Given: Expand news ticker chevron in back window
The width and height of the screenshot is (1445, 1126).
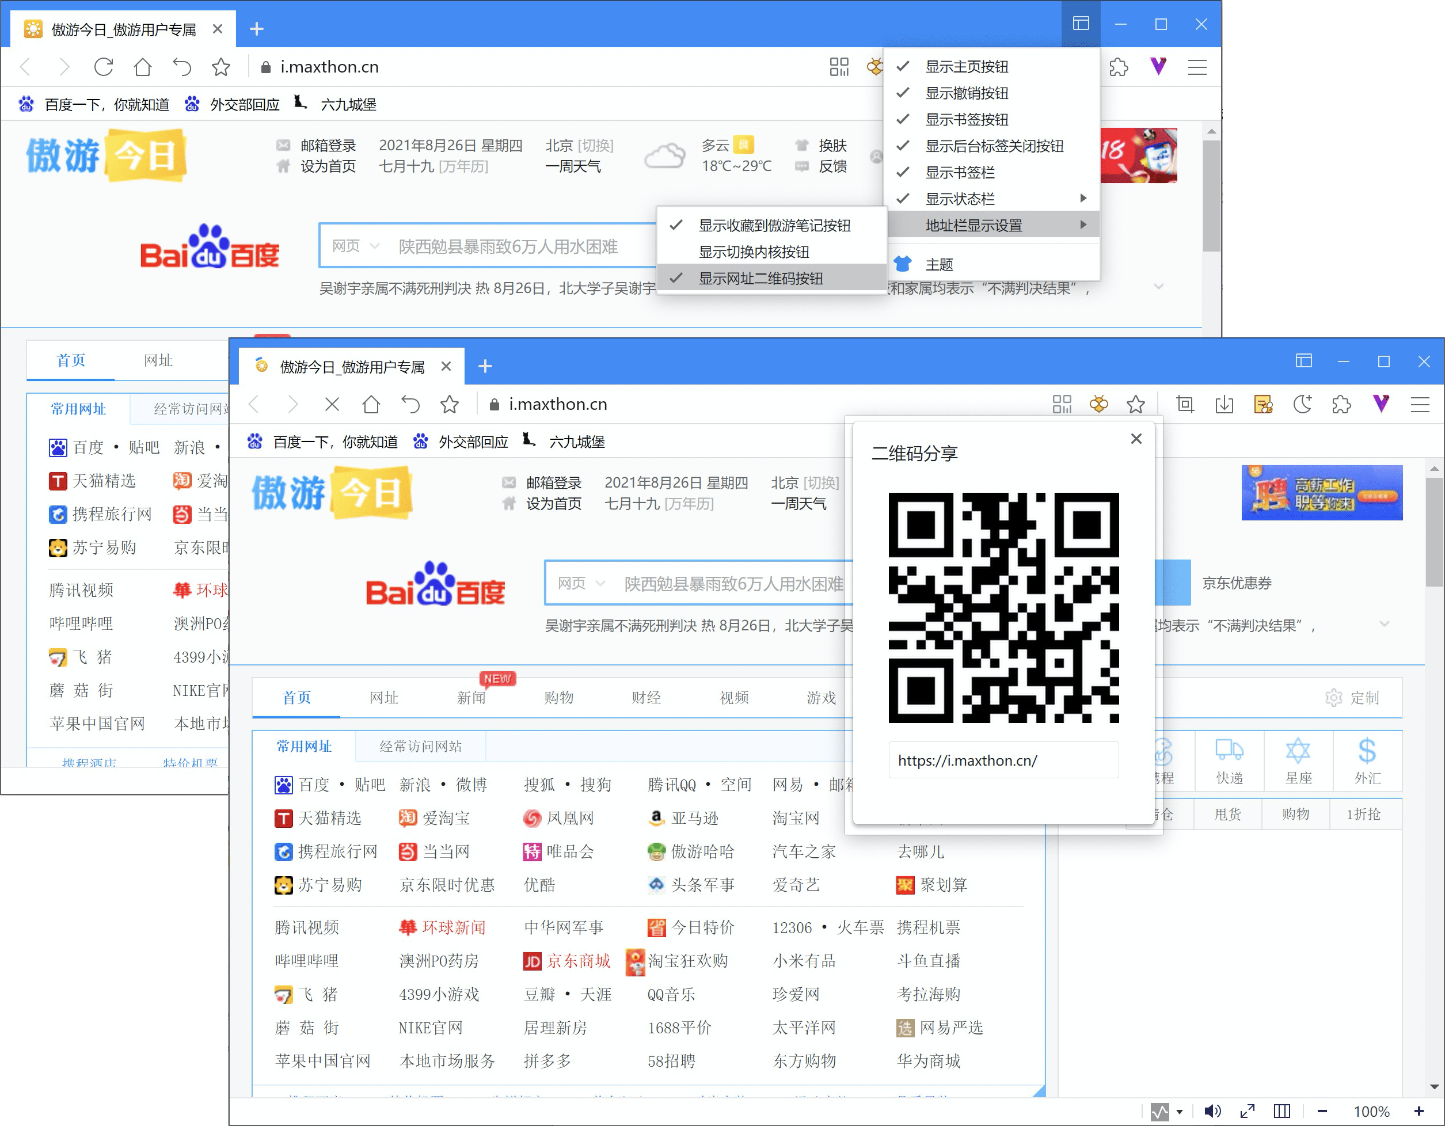Looking at the screenshot, I should (x=1158, y=287).
